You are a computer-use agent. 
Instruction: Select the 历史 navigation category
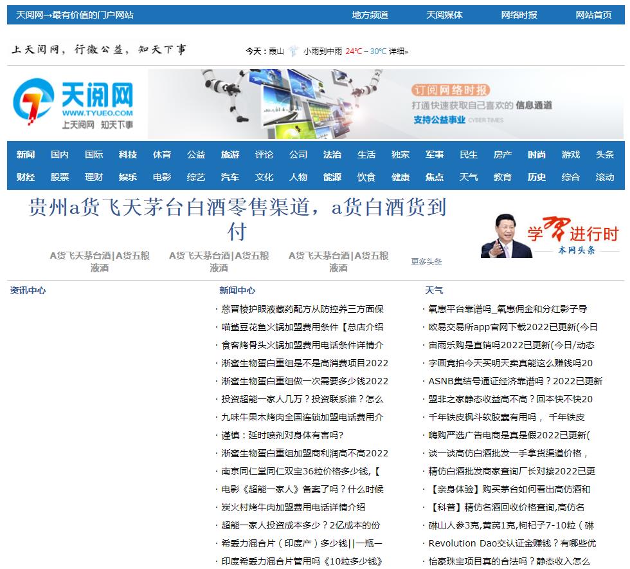click(x=537, y=177)
